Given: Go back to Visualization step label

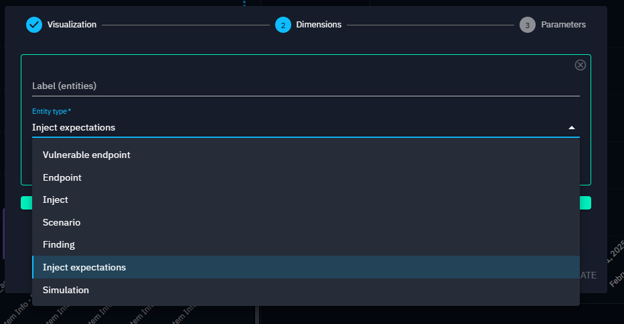Looking at the screenshot, I should (72, 25).
